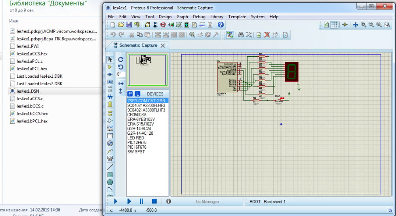Viewport: 396px width, 216px height.
Task: Click the overview schematic thumbnail
Action: (x=148, y=70)
